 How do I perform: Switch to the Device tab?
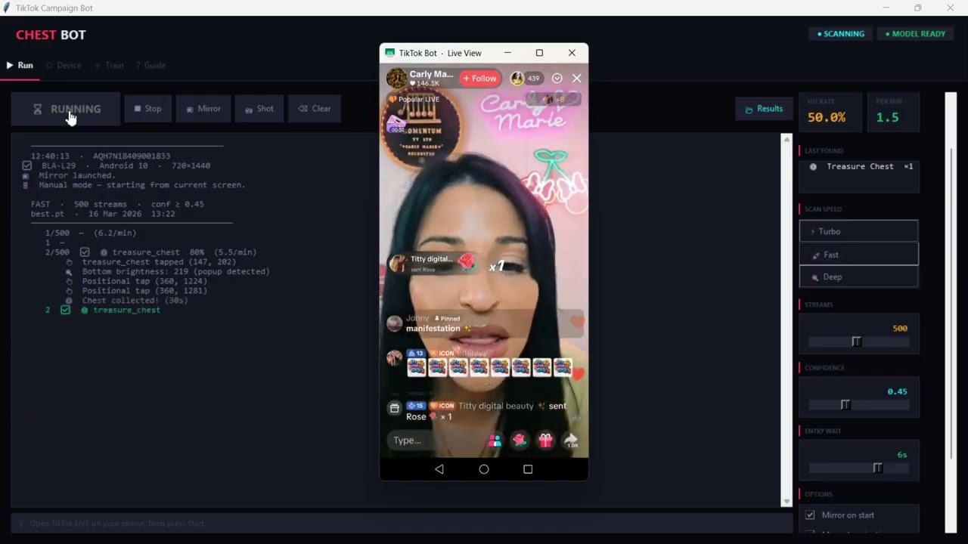click(x=64, y=65)
